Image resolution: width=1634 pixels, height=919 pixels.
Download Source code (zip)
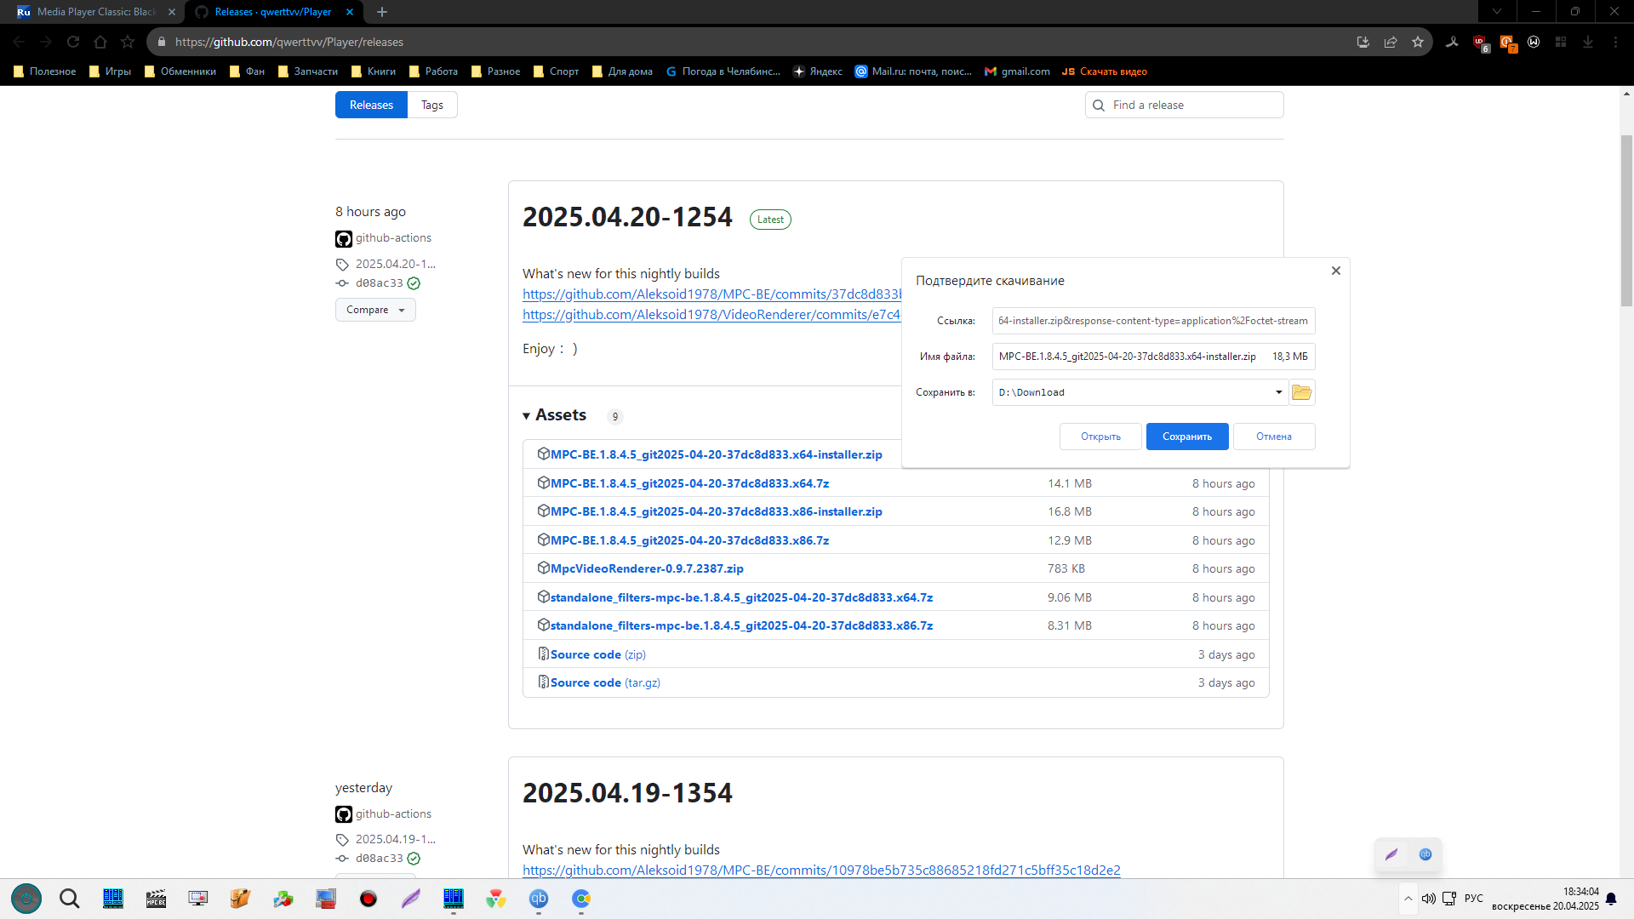click(x=597, y=654)
